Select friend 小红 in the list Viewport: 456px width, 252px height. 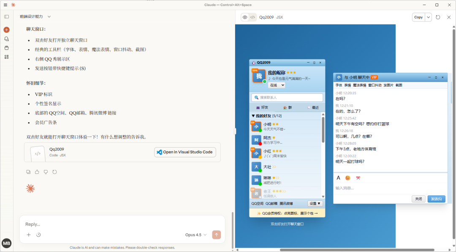286,153
